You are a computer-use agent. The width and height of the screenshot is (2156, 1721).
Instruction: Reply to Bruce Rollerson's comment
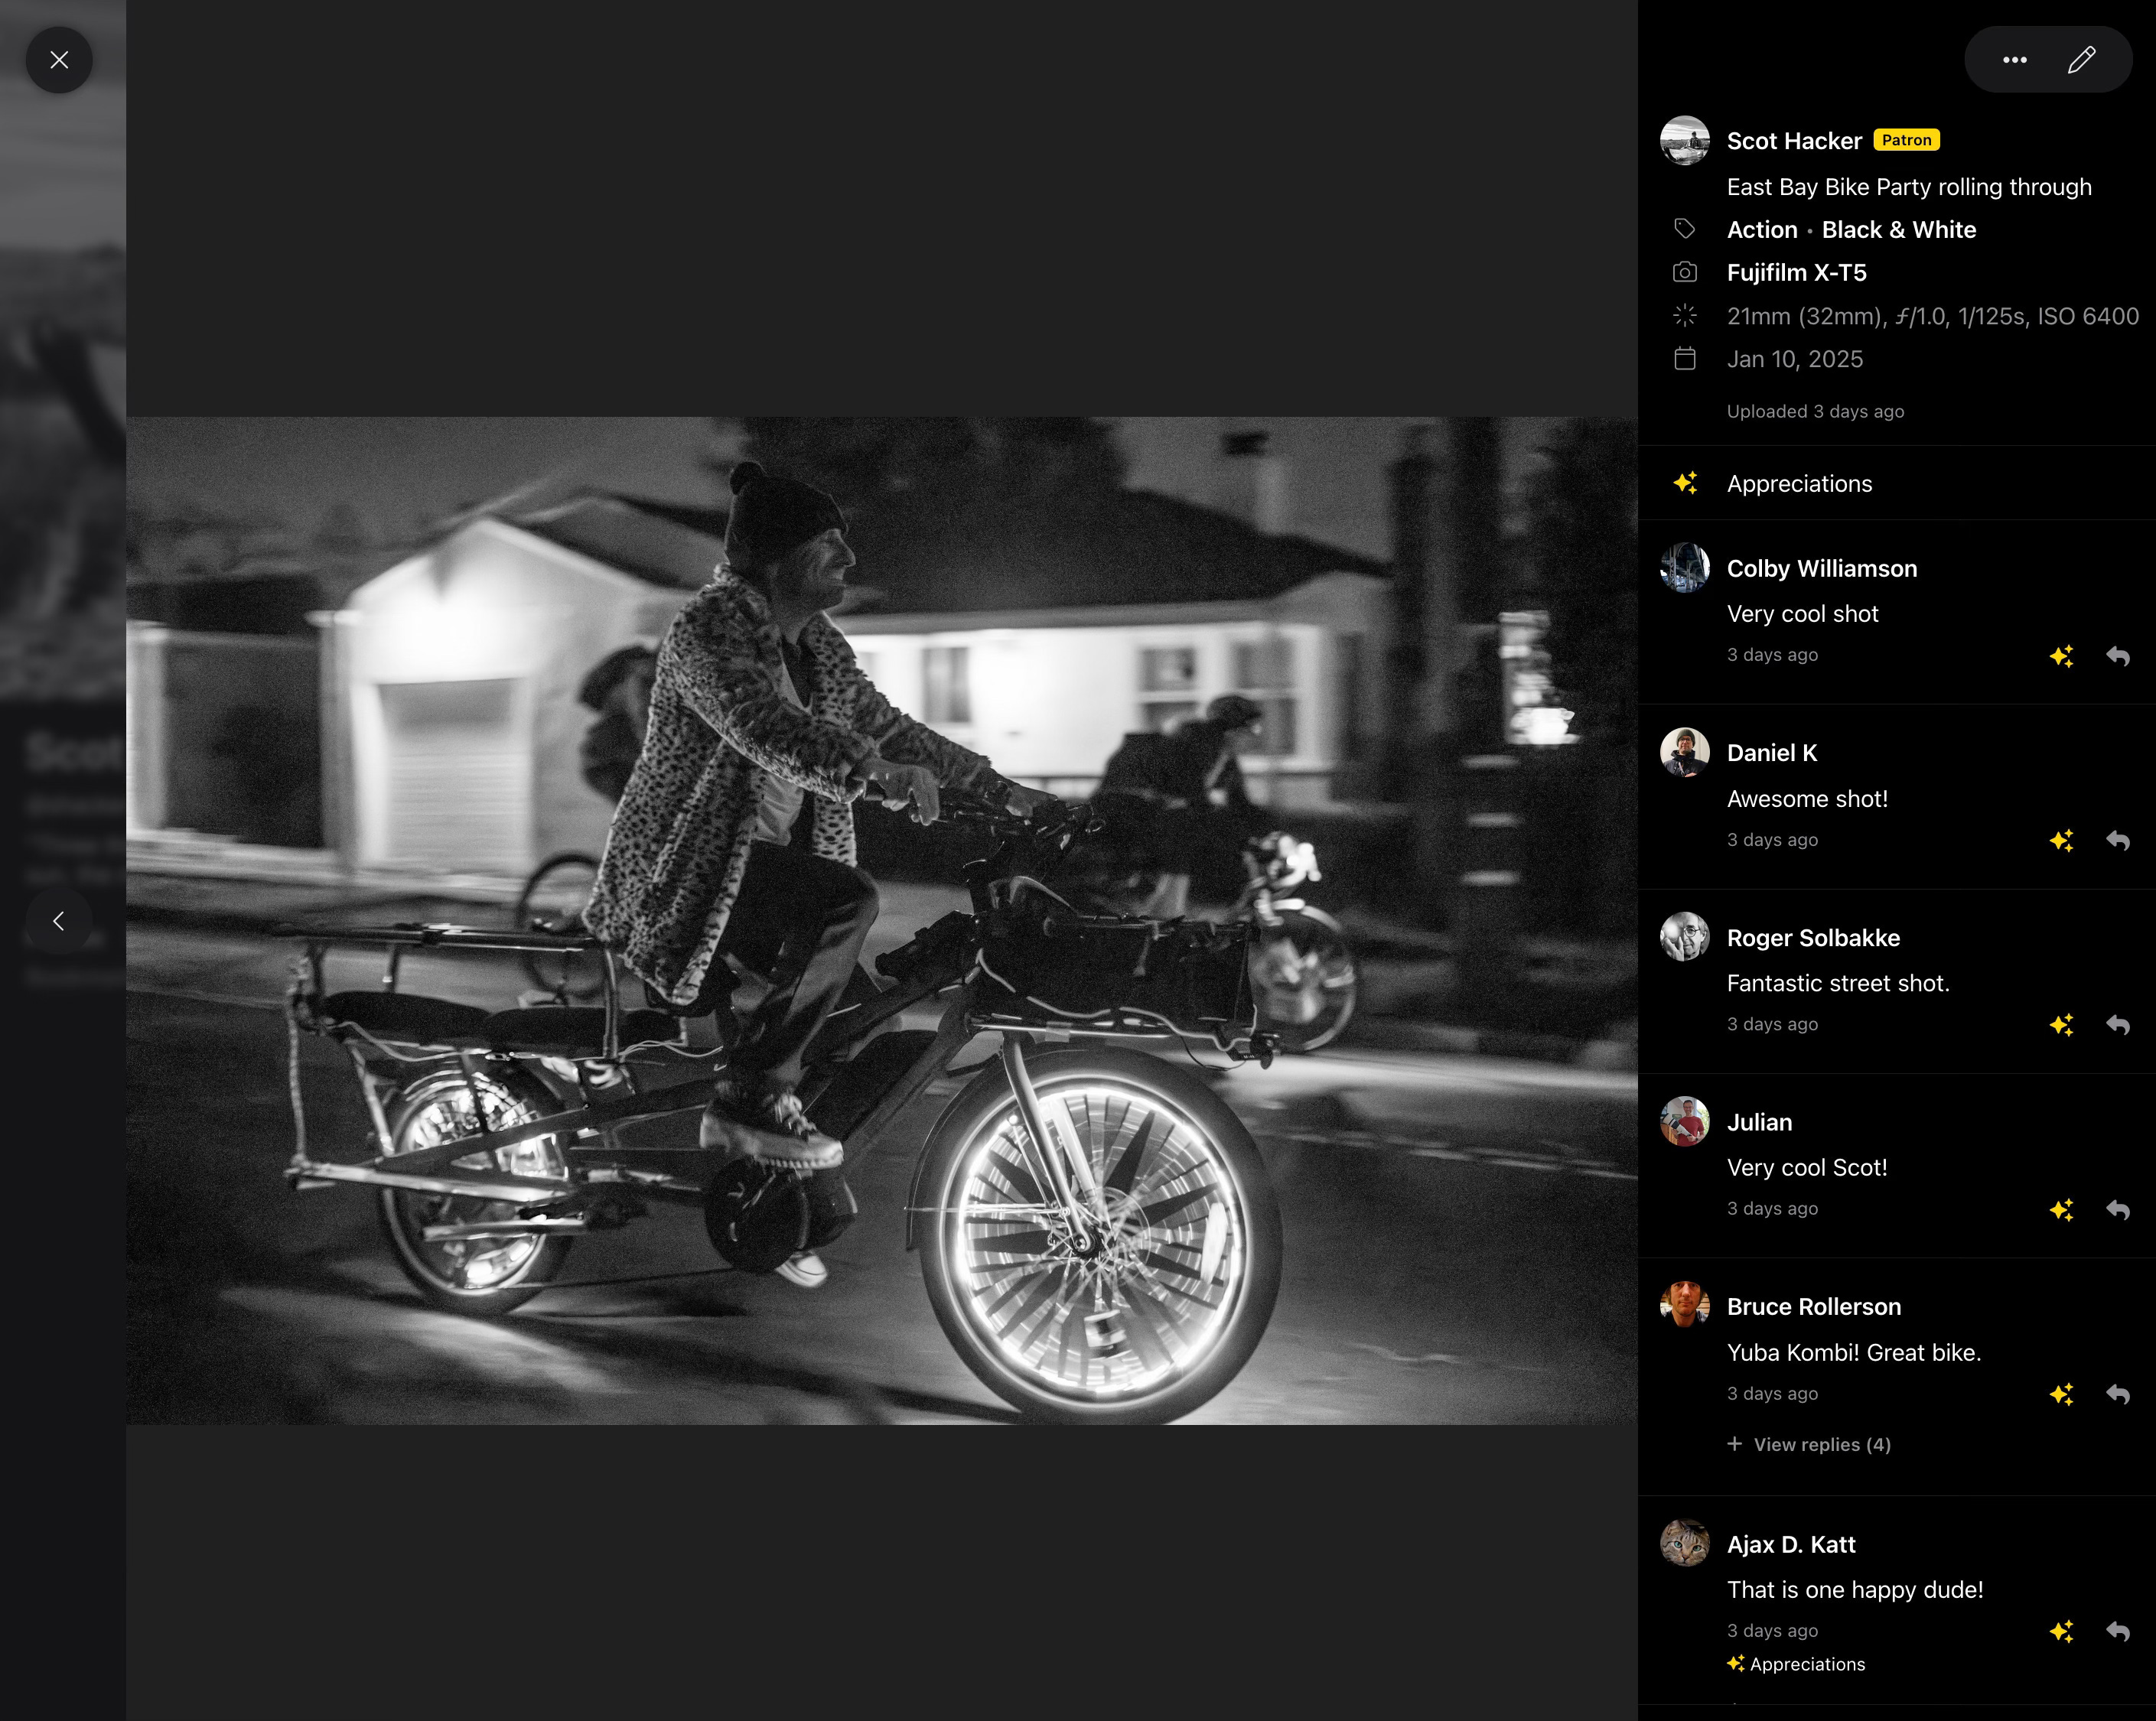tap(2118, 1394)
